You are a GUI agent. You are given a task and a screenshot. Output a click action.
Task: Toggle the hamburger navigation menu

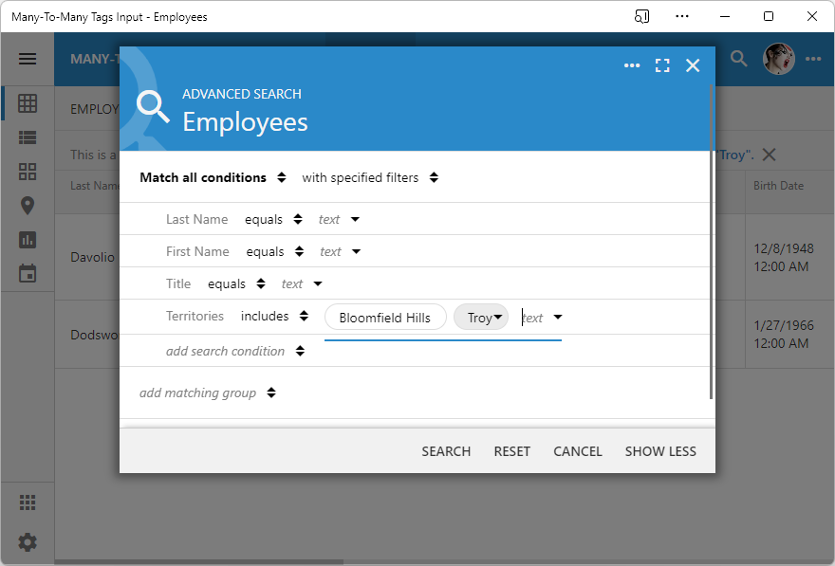pos(28,58)
